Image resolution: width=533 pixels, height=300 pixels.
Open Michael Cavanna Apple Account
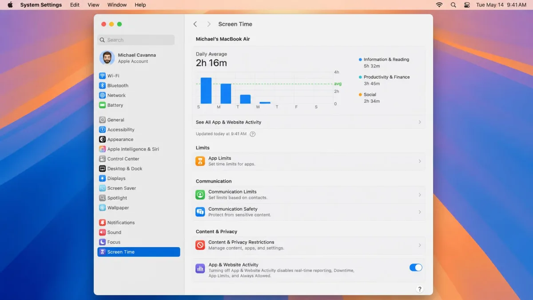[136, 58]
